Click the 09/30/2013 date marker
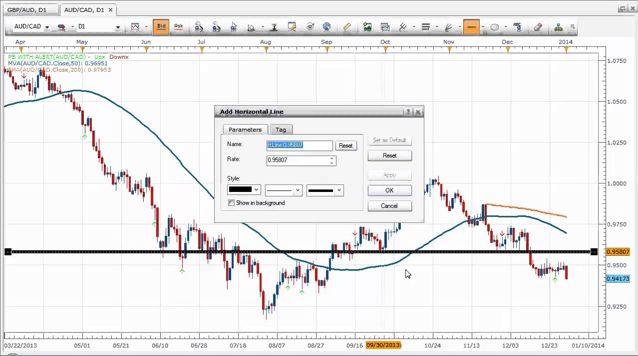Screen dimensions: 638x356 pos(384,345)
